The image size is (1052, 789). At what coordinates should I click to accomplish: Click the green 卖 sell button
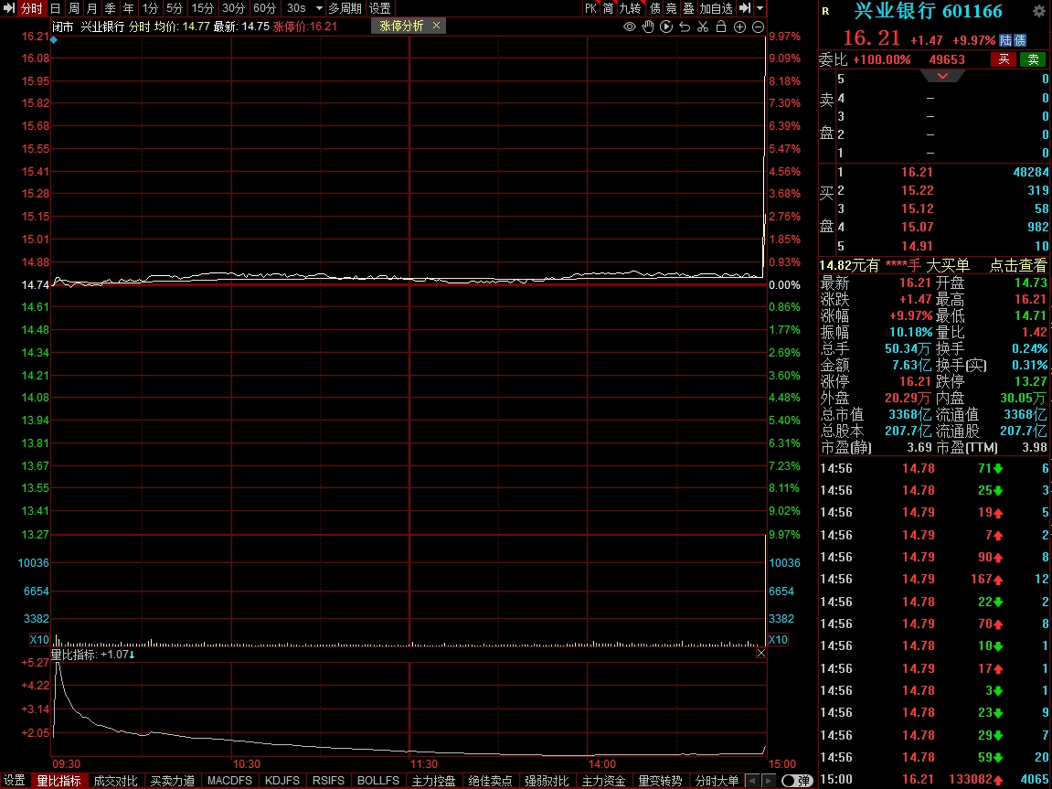tap(1033, 59)
